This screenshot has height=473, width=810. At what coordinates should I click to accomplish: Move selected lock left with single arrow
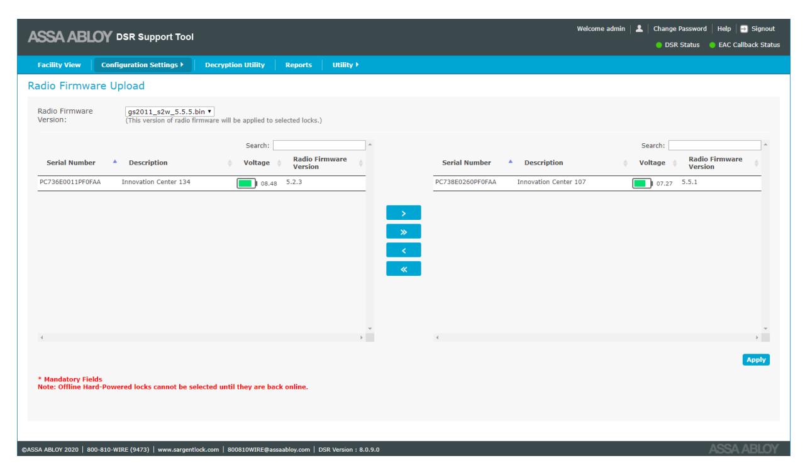click(404, 250)
